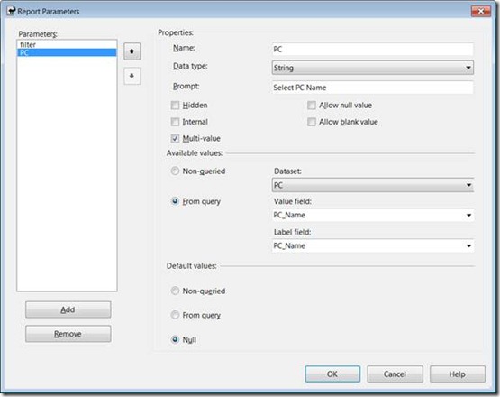
Task: Move the selected parameter down with the arrow
Action: tap(132, 76)
